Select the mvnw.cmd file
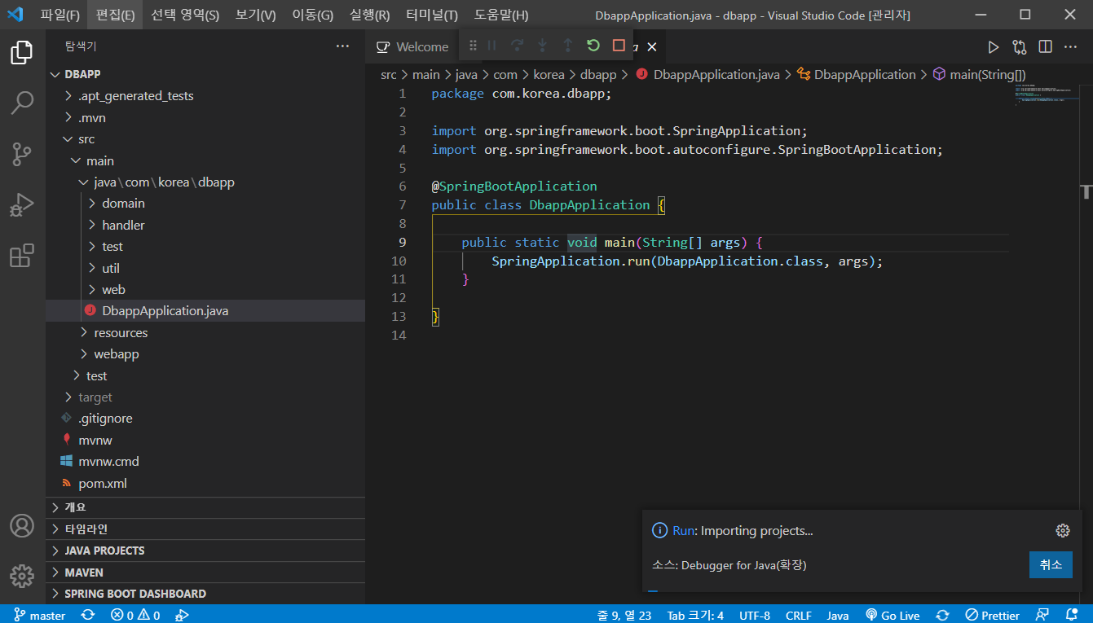This screenshot has height=623, width=1093. pyautogui.click(x=205, y=462)
